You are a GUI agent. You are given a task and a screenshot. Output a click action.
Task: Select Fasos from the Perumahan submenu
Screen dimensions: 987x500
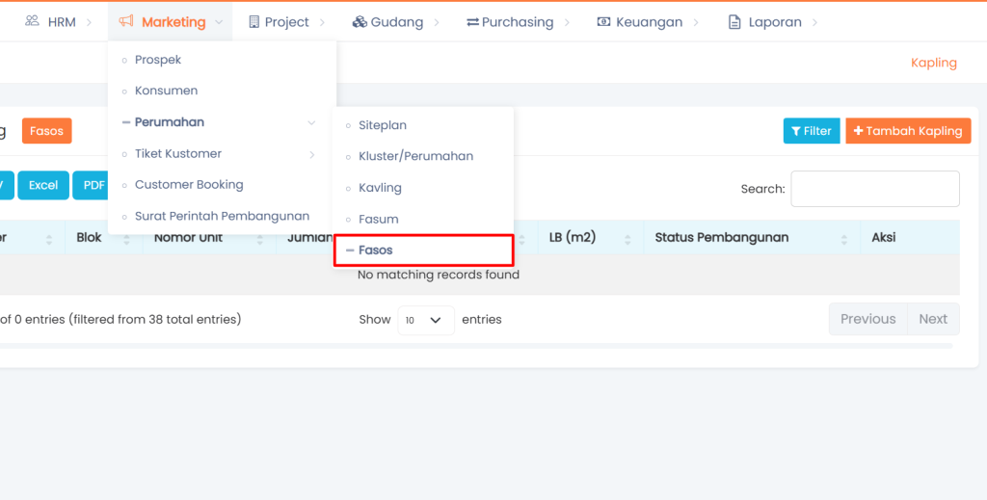coord(376,250)
